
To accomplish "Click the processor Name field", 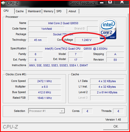I will point(63,23).
